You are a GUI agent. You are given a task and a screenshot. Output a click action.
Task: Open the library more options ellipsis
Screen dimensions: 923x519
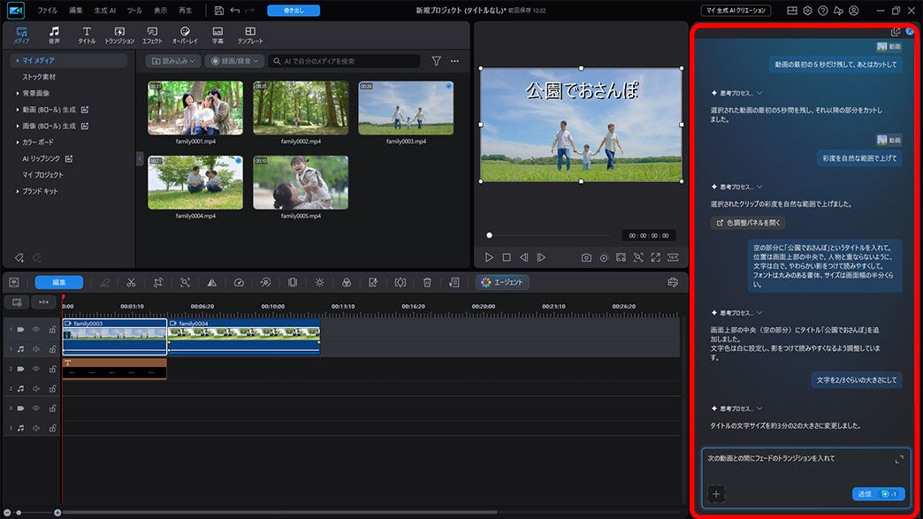tap(454, 61)
